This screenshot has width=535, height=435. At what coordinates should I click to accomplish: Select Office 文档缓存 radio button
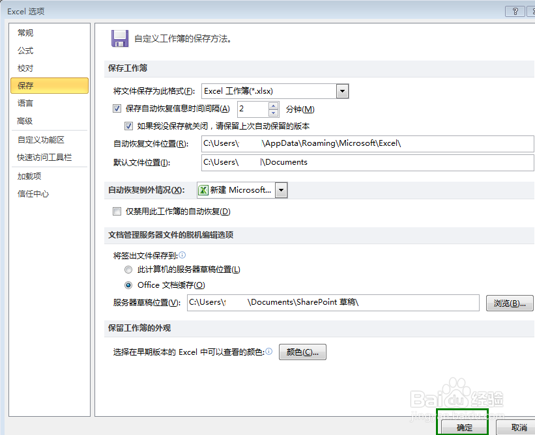(x=128, y=285)
